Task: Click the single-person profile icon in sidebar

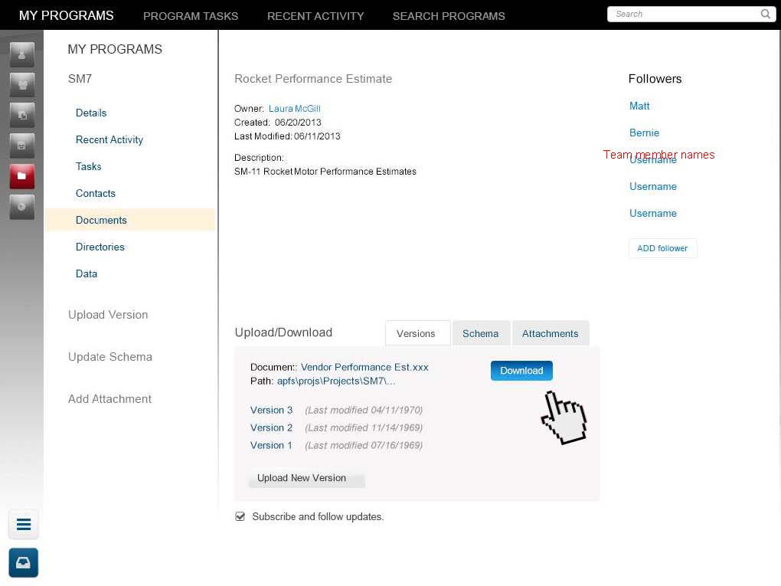Action: pyautogui.click(x=21, y=54)
